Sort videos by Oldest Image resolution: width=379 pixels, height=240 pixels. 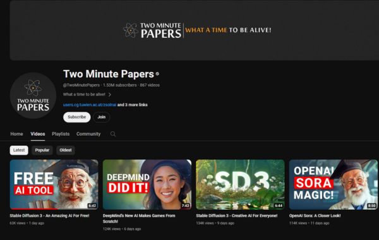pos(66,150)
